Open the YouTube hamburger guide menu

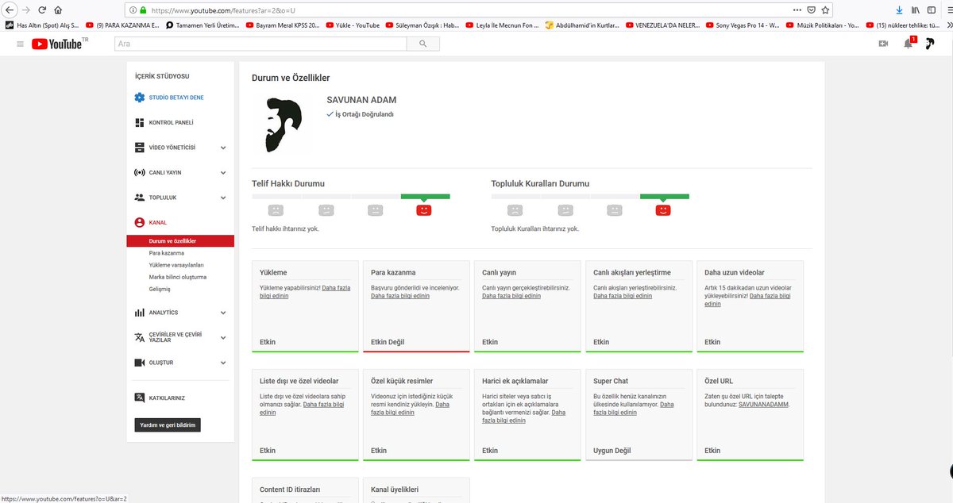(20, 44)
